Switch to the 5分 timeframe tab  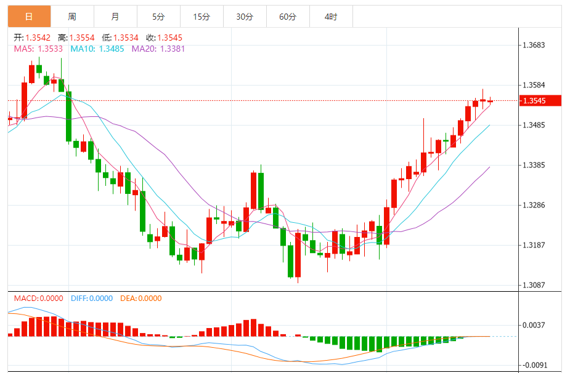coord(158,17)
